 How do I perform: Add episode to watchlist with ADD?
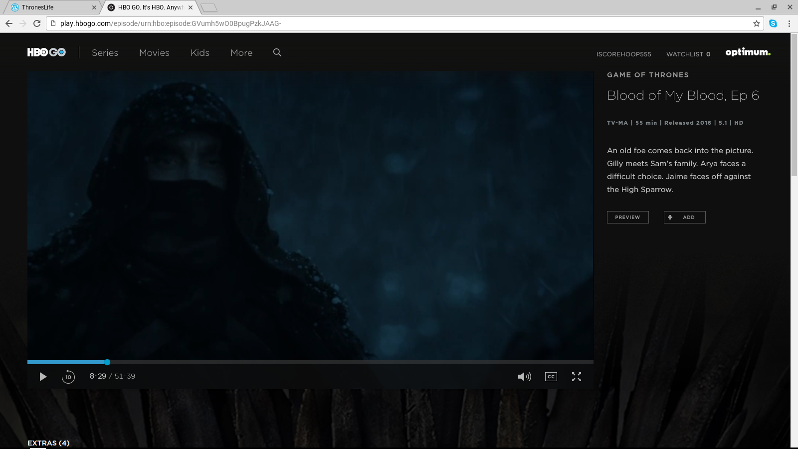[684, 217]
